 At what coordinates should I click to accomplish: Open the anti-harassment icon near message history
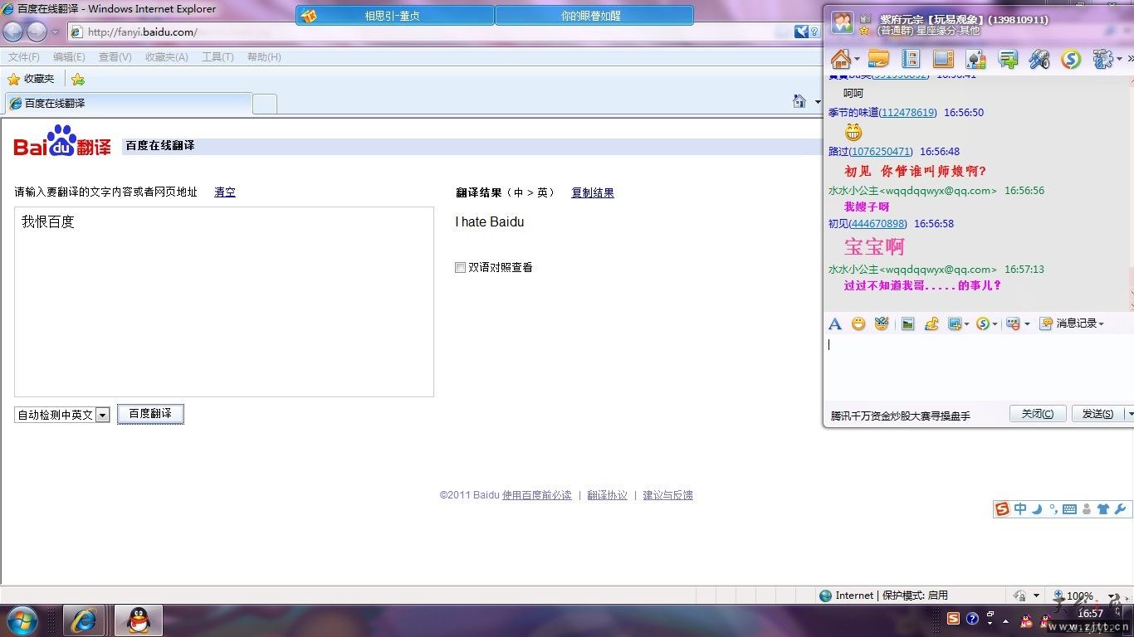[x=1014, y=323]
